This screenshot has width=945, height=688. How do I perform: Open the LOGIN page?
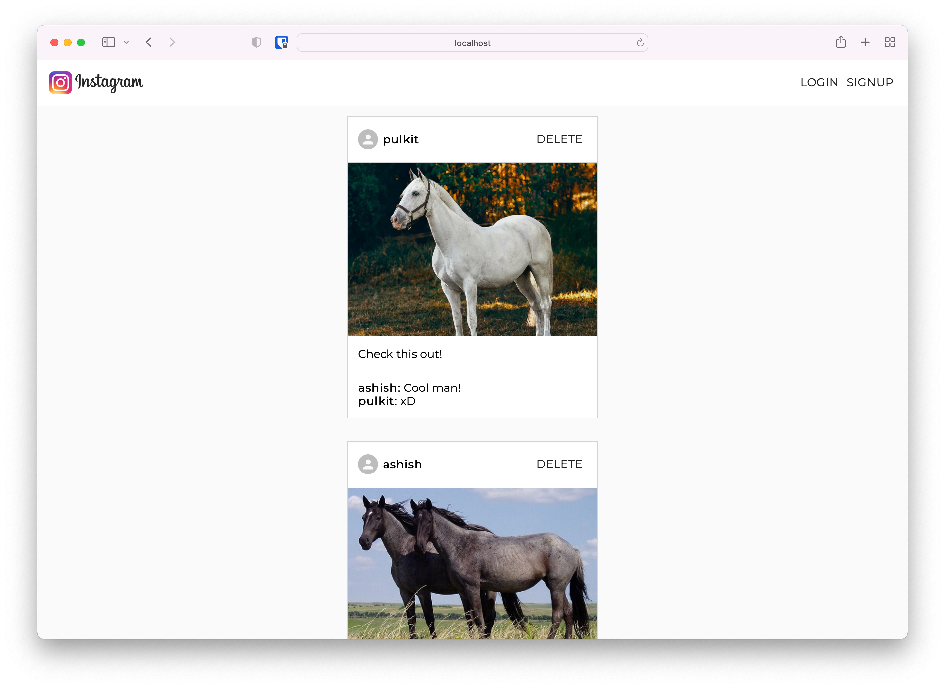pos(819,82)
